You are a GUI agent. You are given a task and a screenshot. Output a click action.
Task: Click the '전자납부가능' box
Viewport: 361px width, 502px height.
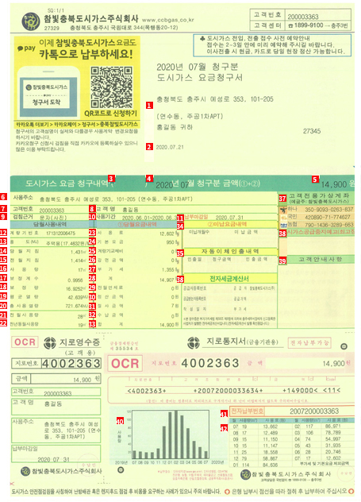click(x=309, y=343)
